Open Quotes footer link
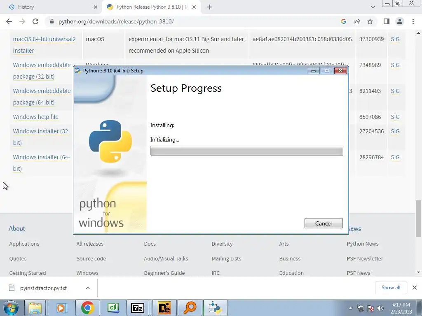 [18, 259]
